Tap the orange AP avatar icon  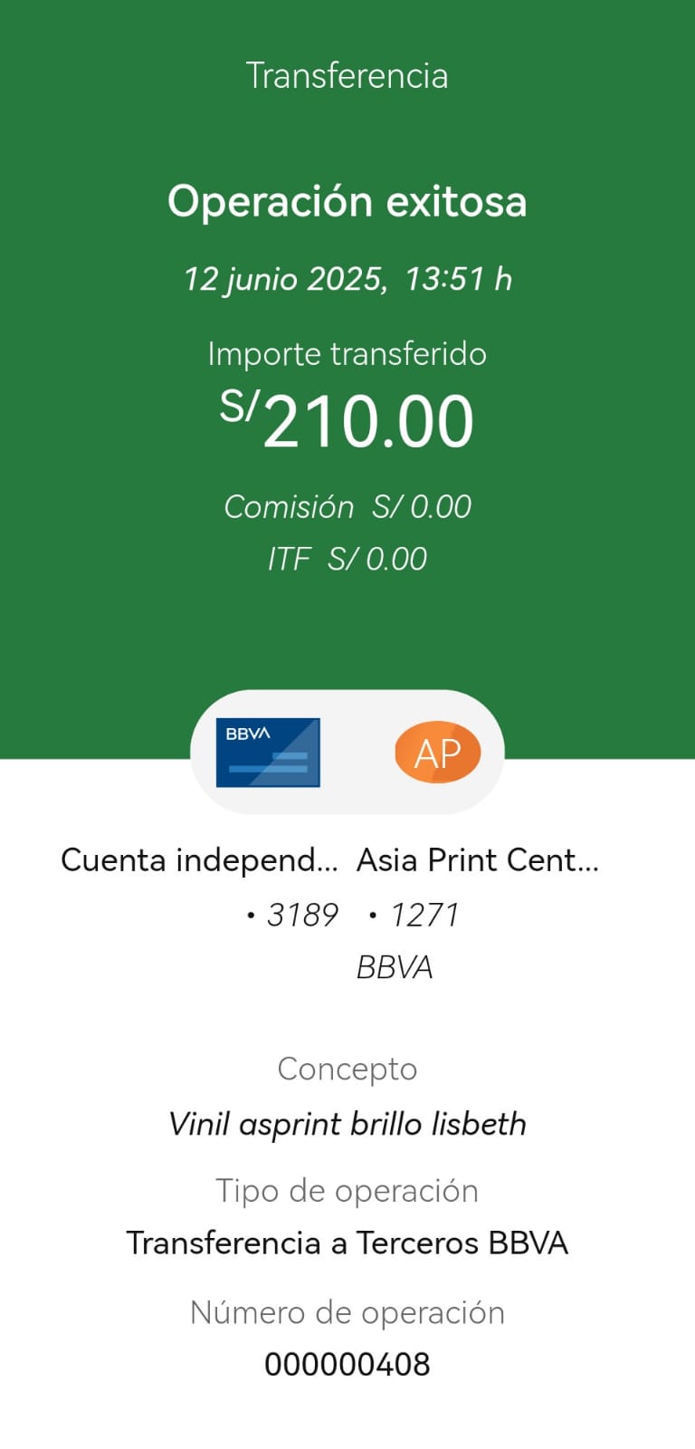[x=437, y=752]
